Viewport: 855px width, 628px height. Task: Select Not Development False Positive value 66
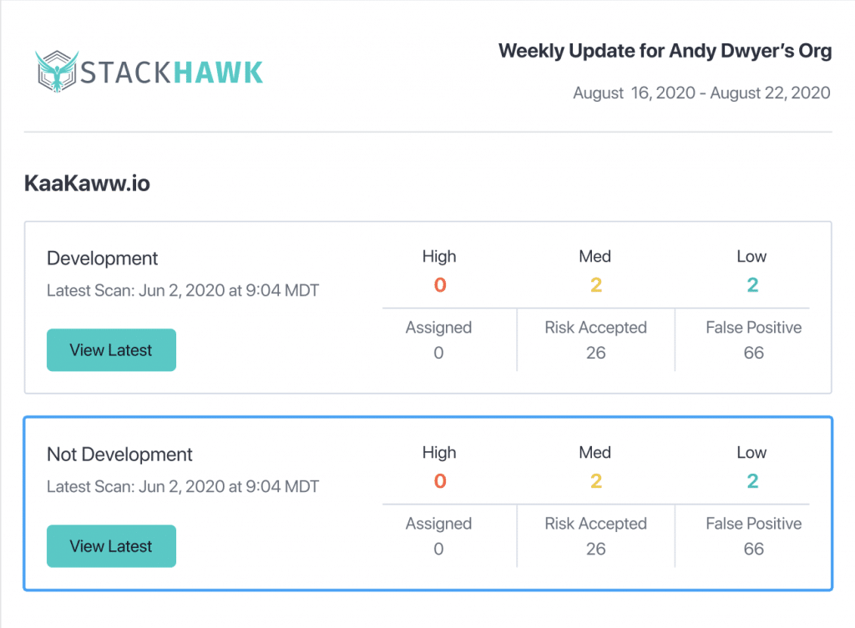pyautogui.click(x=754, y=549)
